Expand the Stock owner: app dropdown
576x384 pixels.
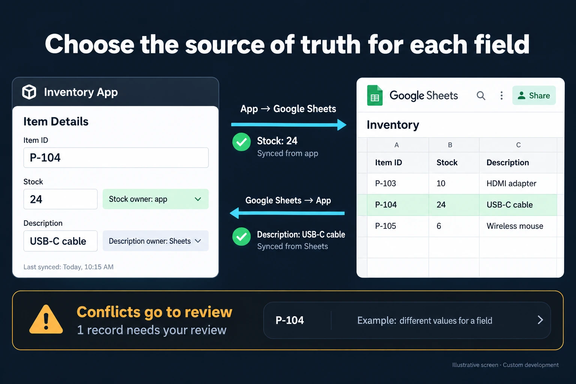[x=156, y=199]
